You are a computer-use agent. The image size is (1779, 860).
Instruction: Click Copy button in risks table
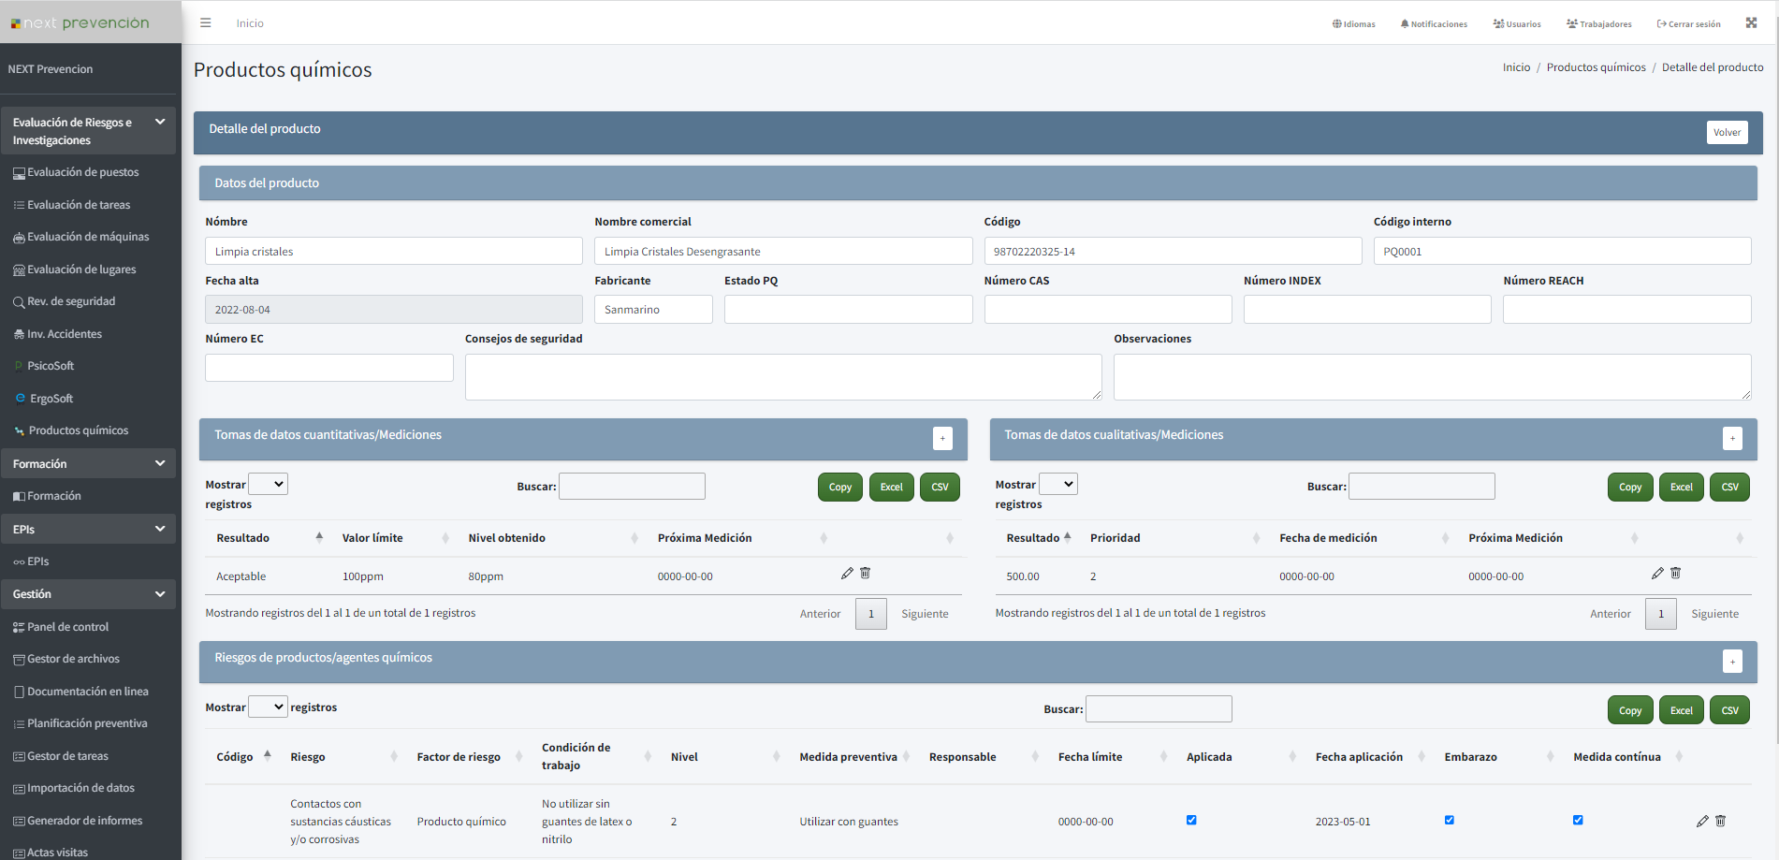tap(1630, 710)
